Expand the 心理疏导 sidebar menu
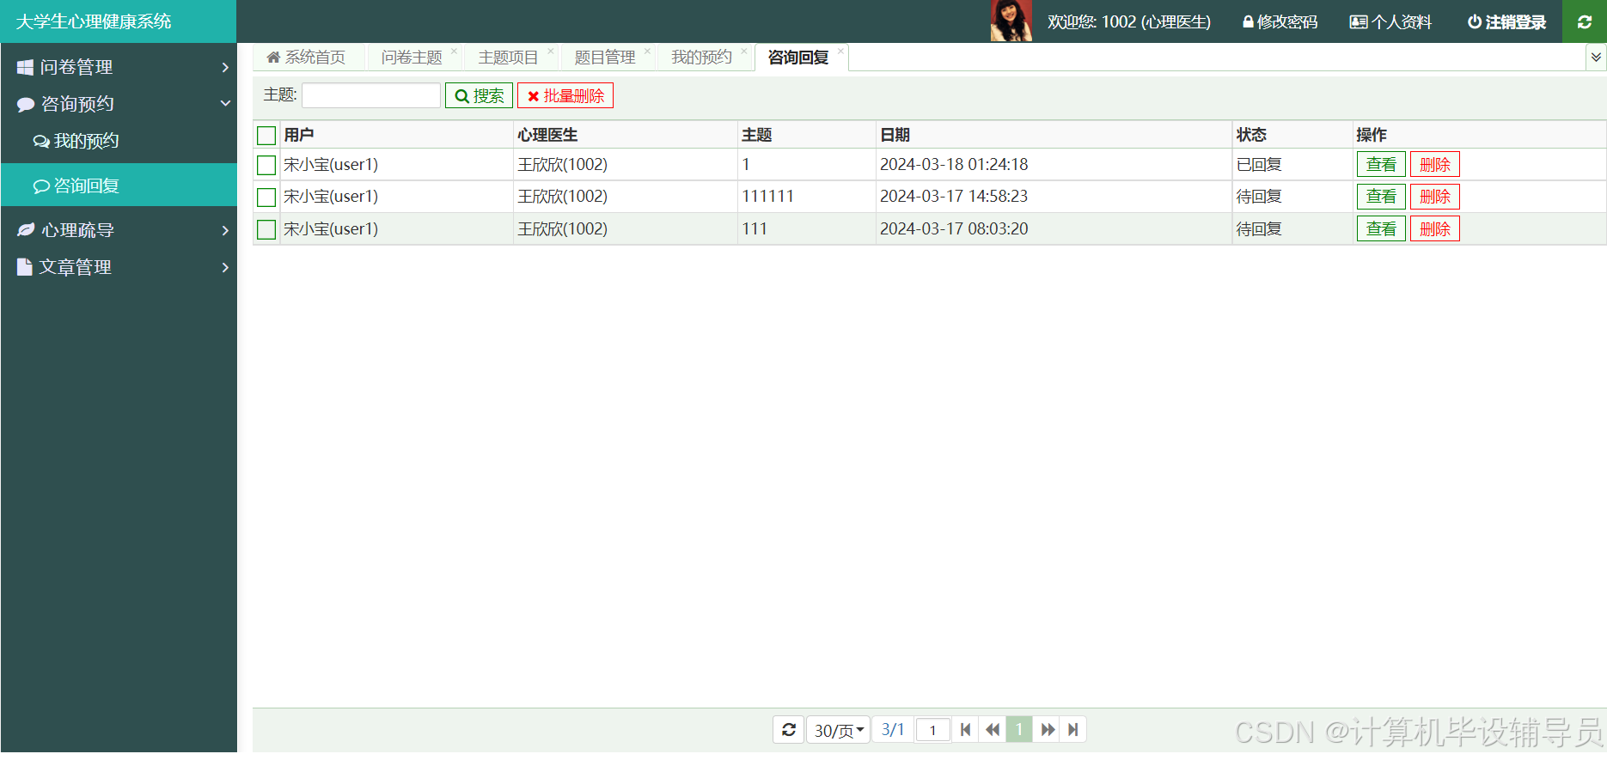 tap(119, 230)
